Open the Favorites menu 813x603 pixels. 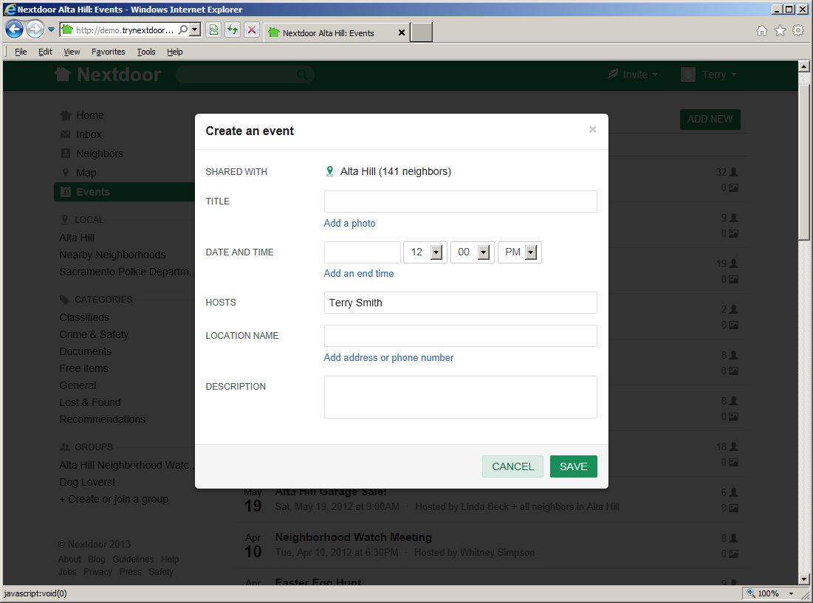[x=109, y=52]
